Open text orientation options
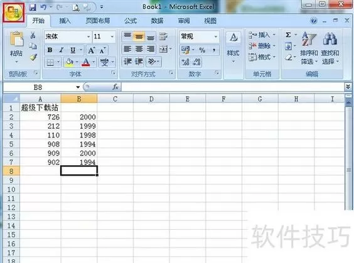Viewport: 354px width, 263px height. (154, 62)
